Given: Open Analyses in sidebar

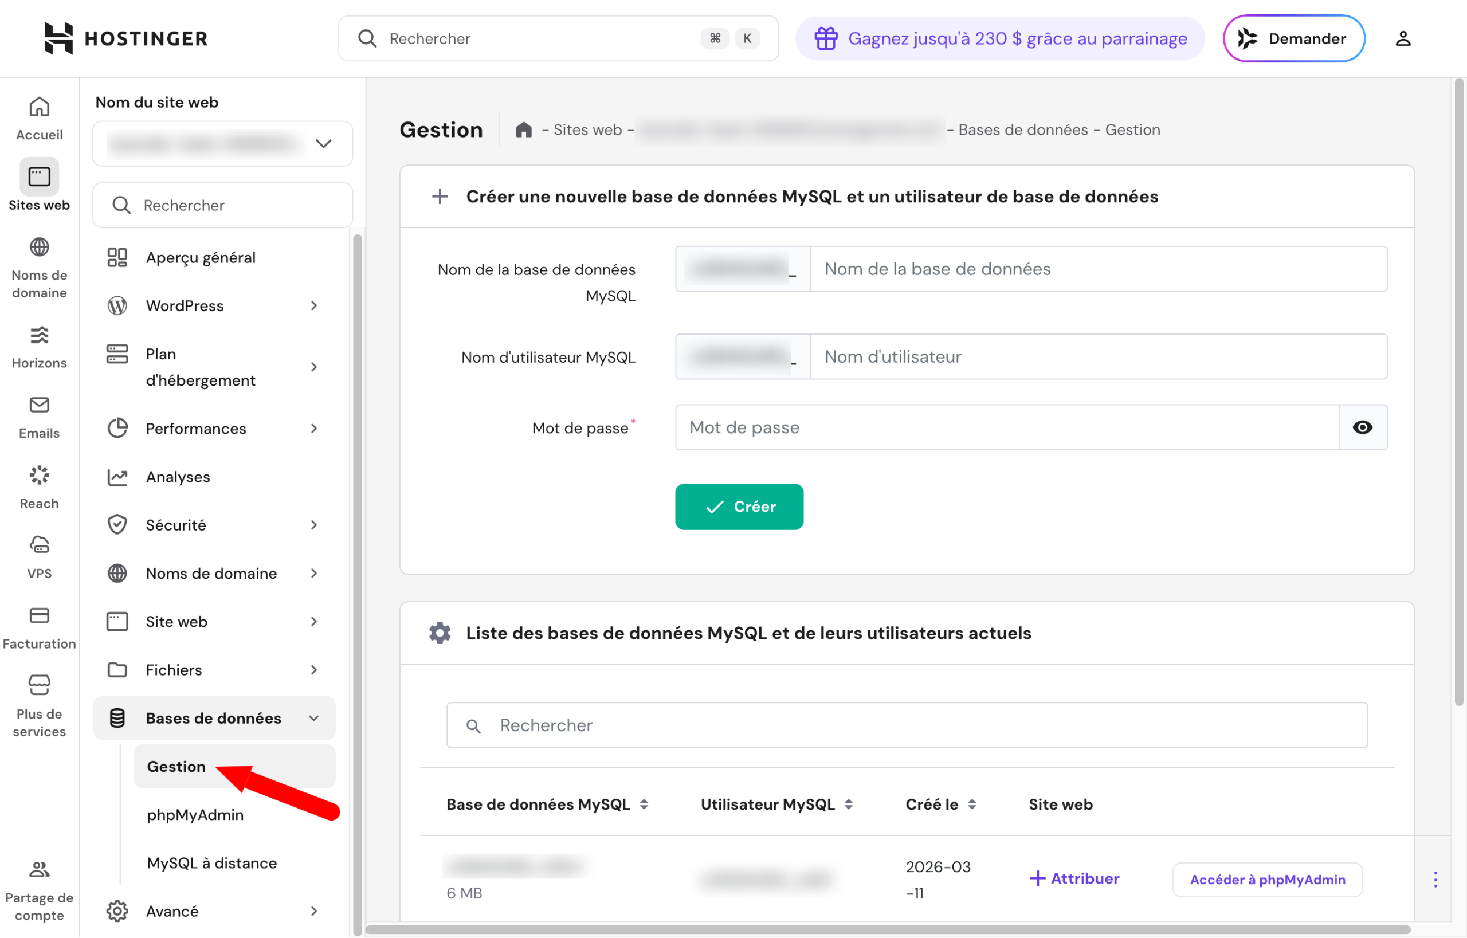Looking at the screenshot, I should (214, 476).
